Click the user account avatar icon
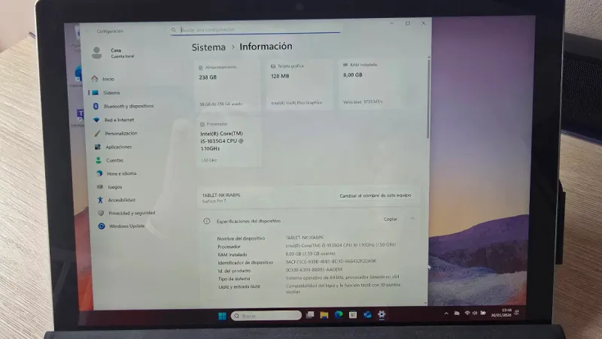The height and width of the screenshot is (339, 602). tap(97, 53)
